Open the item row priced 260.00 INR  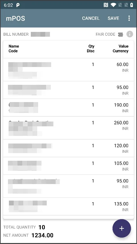[68, 128]
